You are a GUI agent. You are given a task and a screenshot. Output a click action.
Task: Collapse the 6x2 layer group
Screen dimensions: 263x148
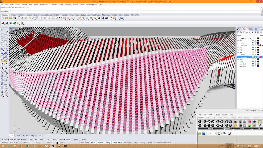(238, 41)
